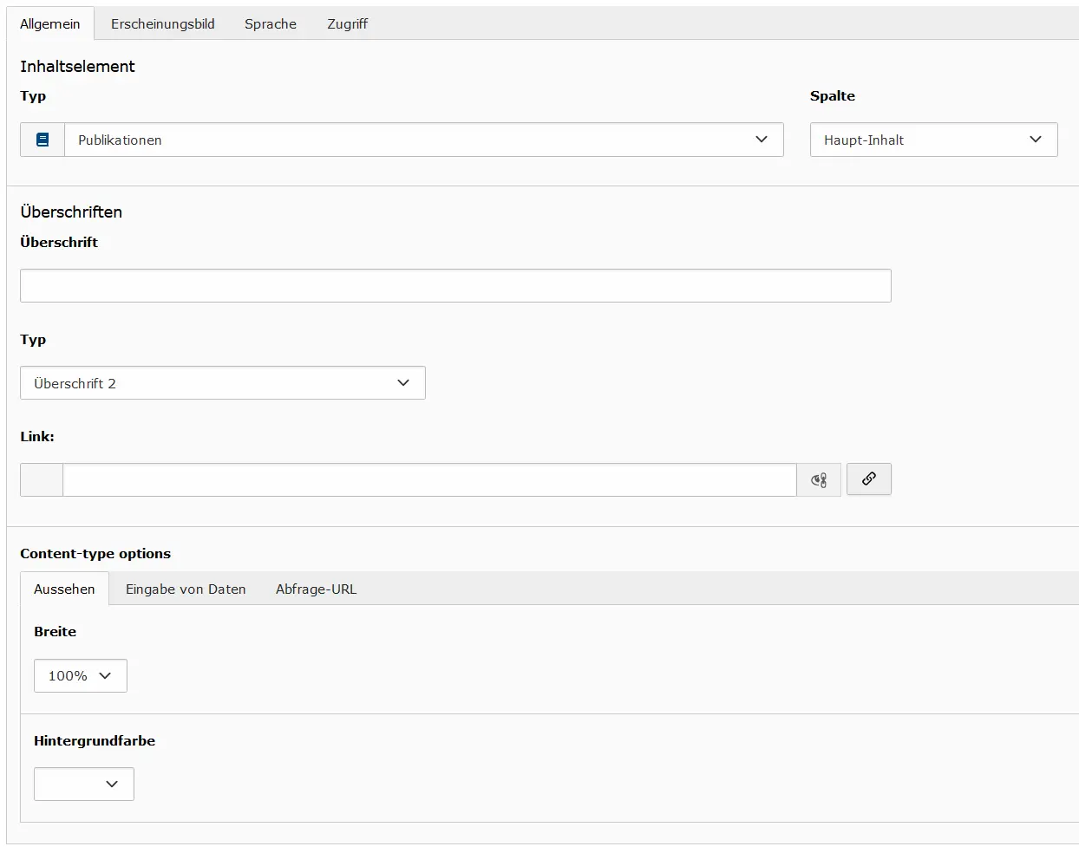The image size is (1079, 853).
Task: Switch to the Sprache tab
Action: tap(271, 23)
